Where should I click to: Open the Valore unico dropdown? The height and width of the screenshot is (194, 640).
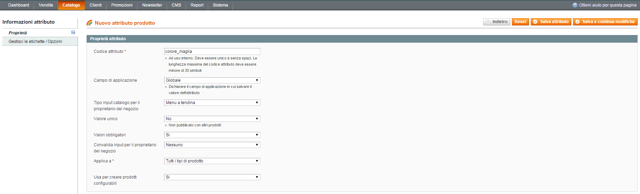[x=212, y=119]
